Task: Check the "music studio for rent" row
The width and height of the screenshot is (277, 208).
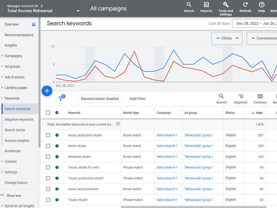Action: pyautogui.click(x=48, y=167)
